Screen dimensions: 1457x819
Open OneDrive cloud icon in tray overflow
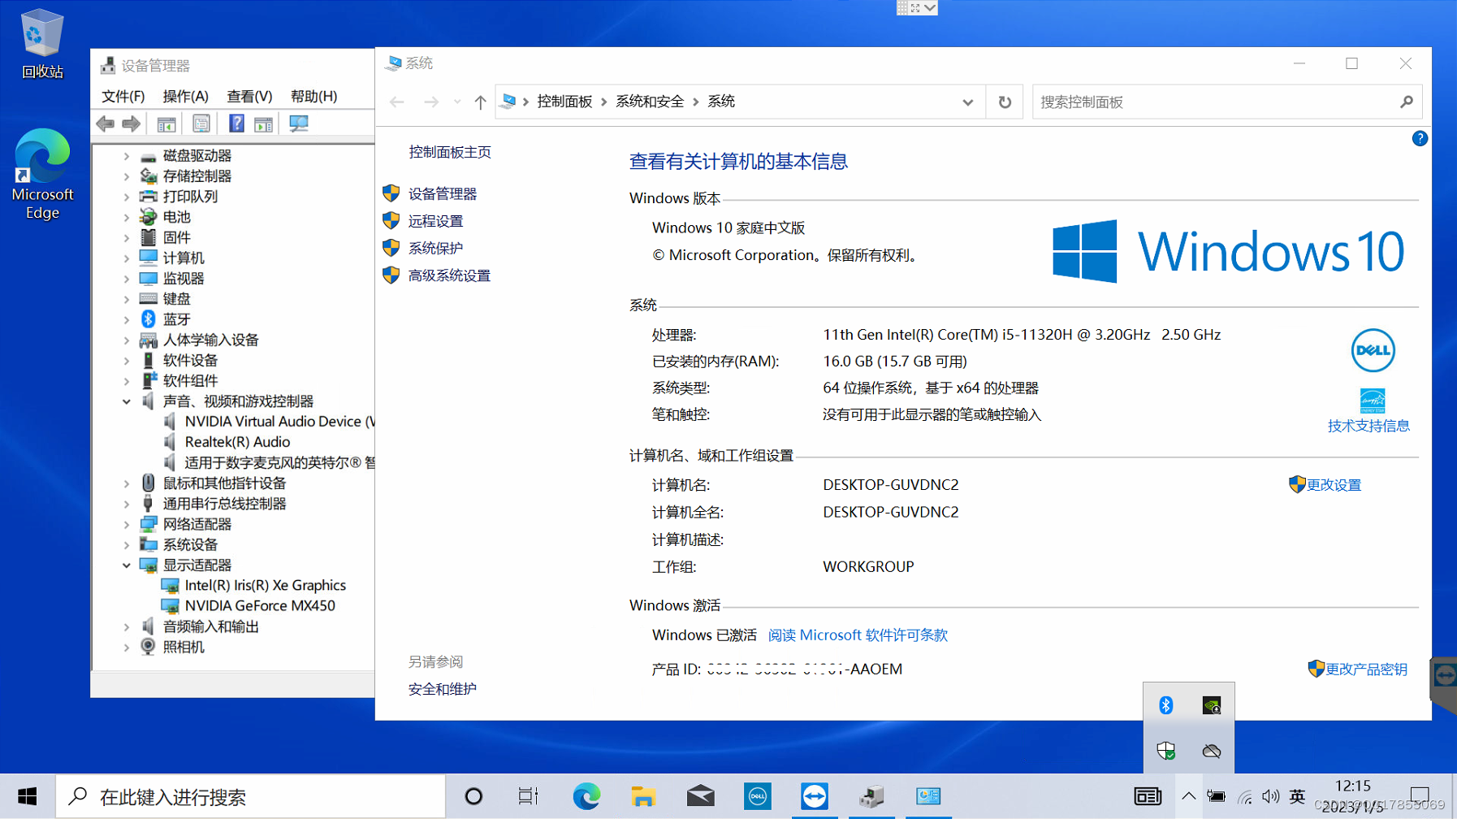coord(1211,751)
